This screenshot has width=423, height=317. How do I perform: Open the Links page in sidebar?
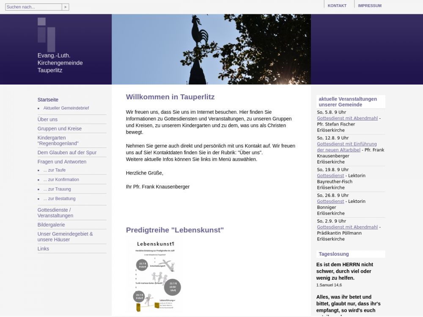[x=43, y=249]
